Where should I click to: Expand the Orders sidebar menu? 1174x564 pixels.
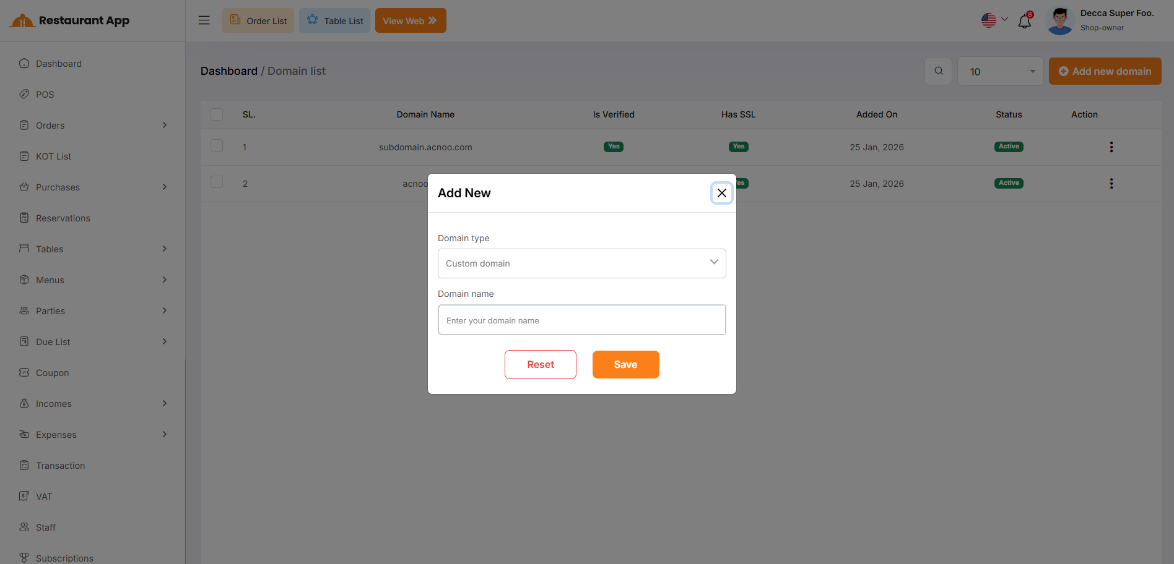point(93,126)
